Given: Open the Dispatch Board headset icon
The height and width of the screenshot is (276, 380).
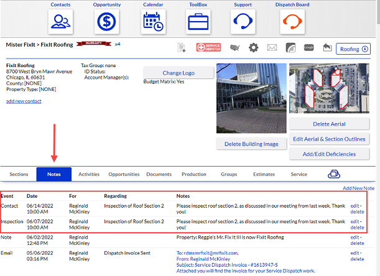Looking at the screenshot, I should pos(292,22).
